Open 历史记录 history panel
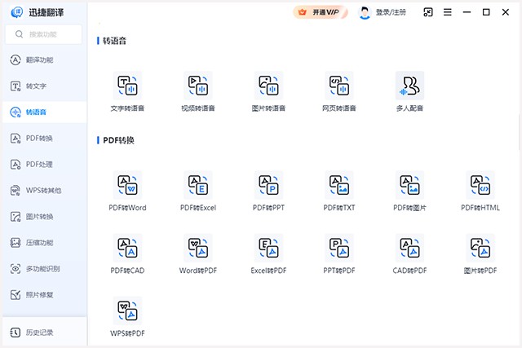 (45, 332)
